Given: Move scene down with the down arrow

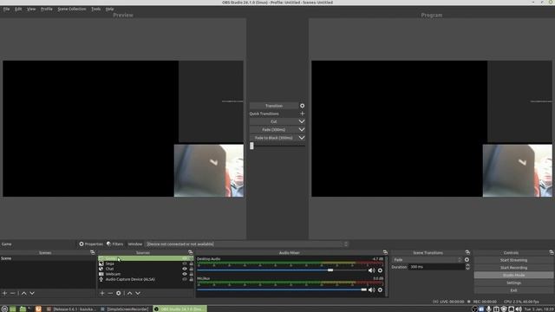Looking at the screenshot, I should point(32,293).
